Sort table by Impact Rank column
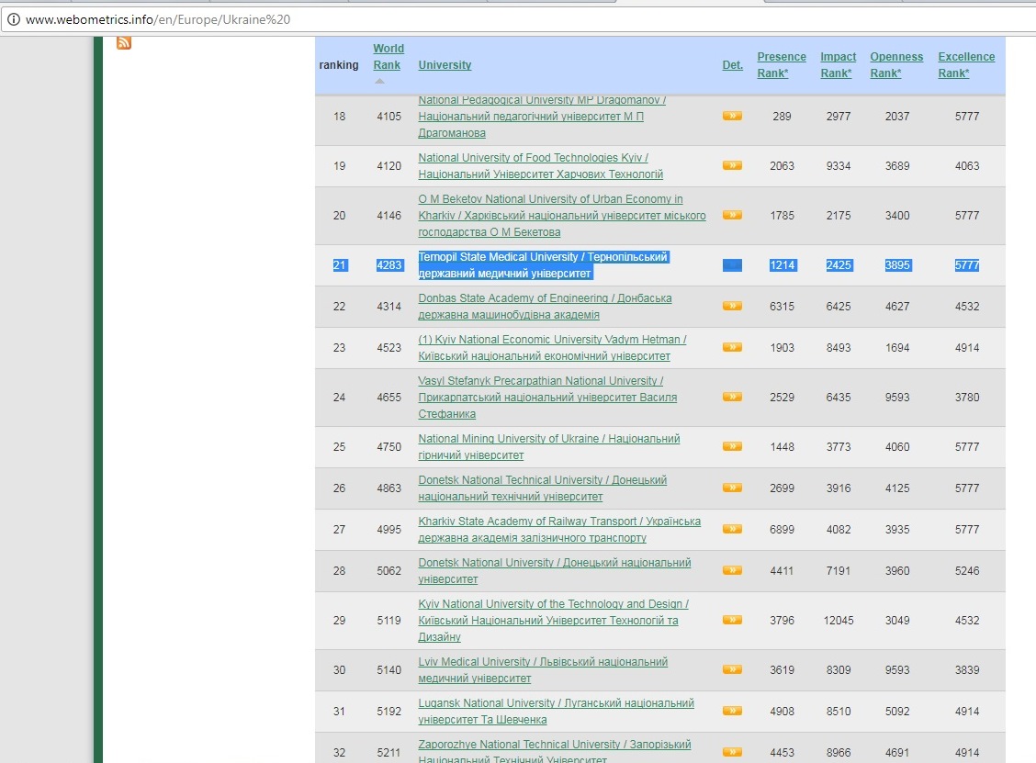This screenshot has width=1036, height=763. [838, 65]
